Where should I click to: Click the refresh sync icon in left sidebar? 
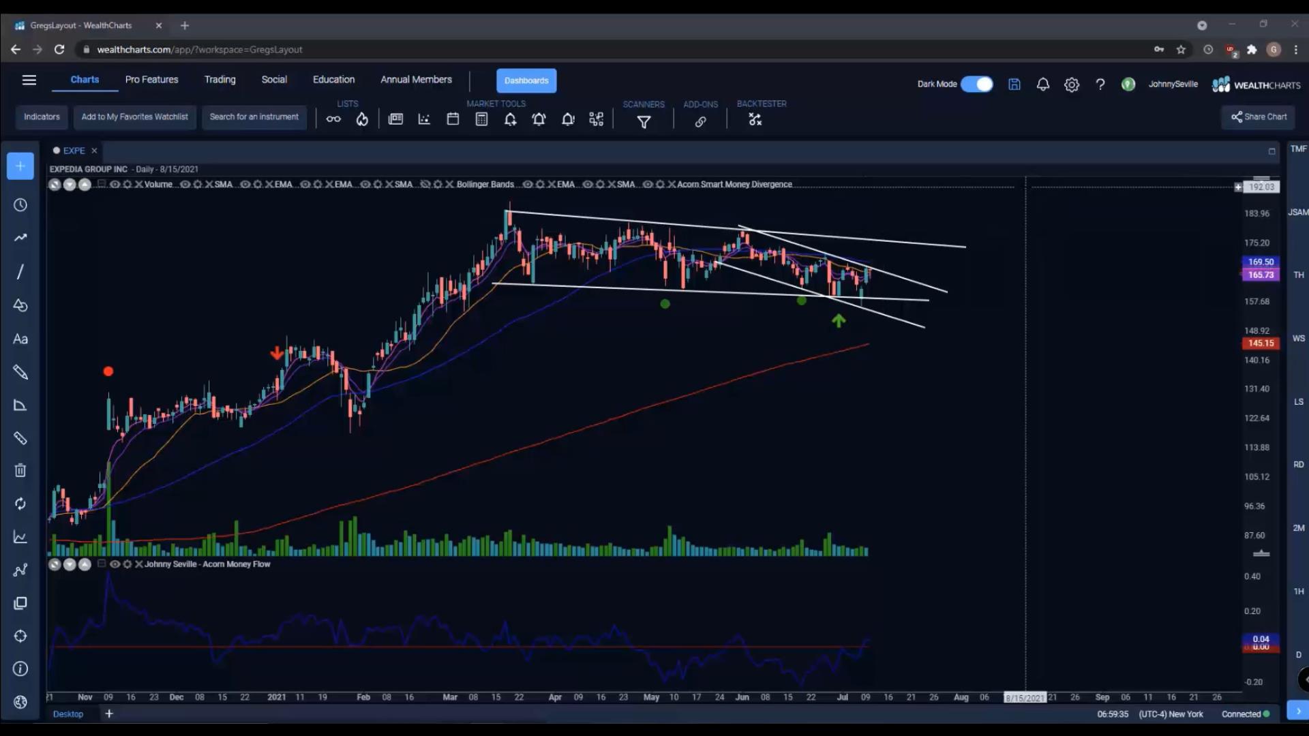click(20, 504)
